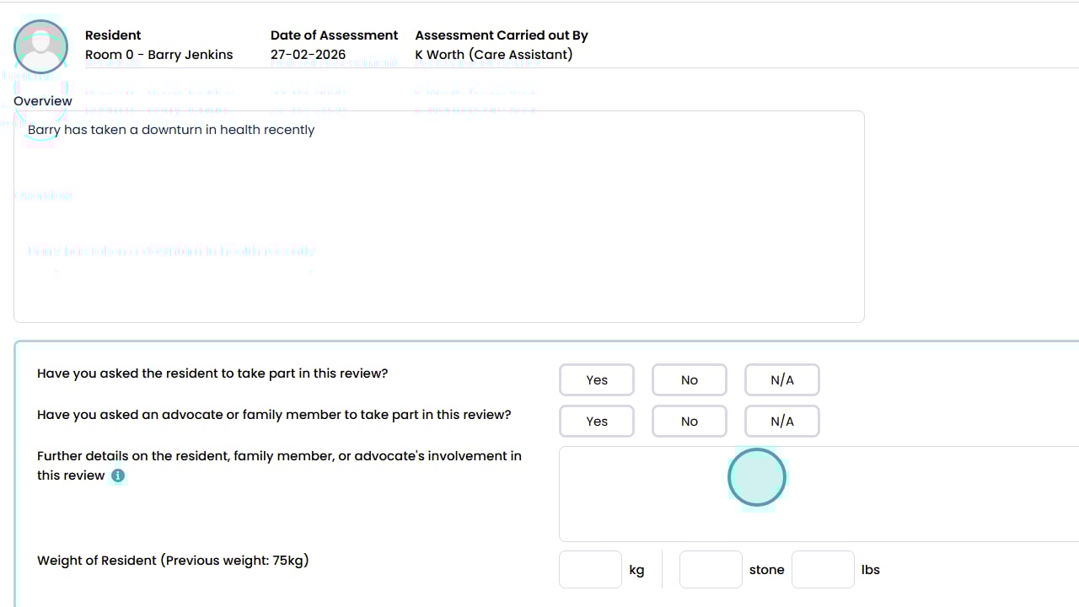The image size is (1079, 607).
Task: Click the Overview section label
Action: 43,101
